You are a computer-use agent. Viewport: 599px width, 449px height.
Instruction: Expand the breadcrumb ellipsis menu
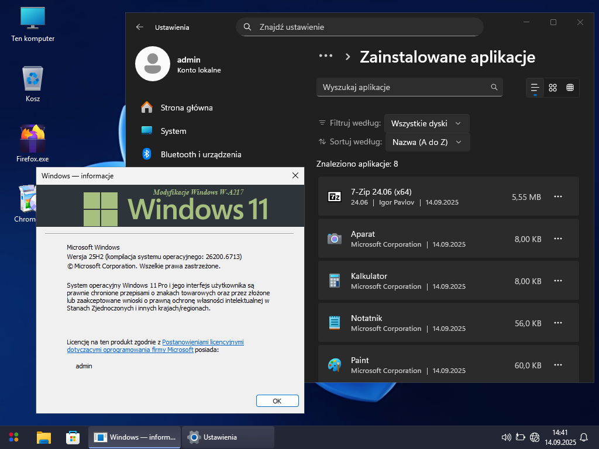(x=326, y=56)
